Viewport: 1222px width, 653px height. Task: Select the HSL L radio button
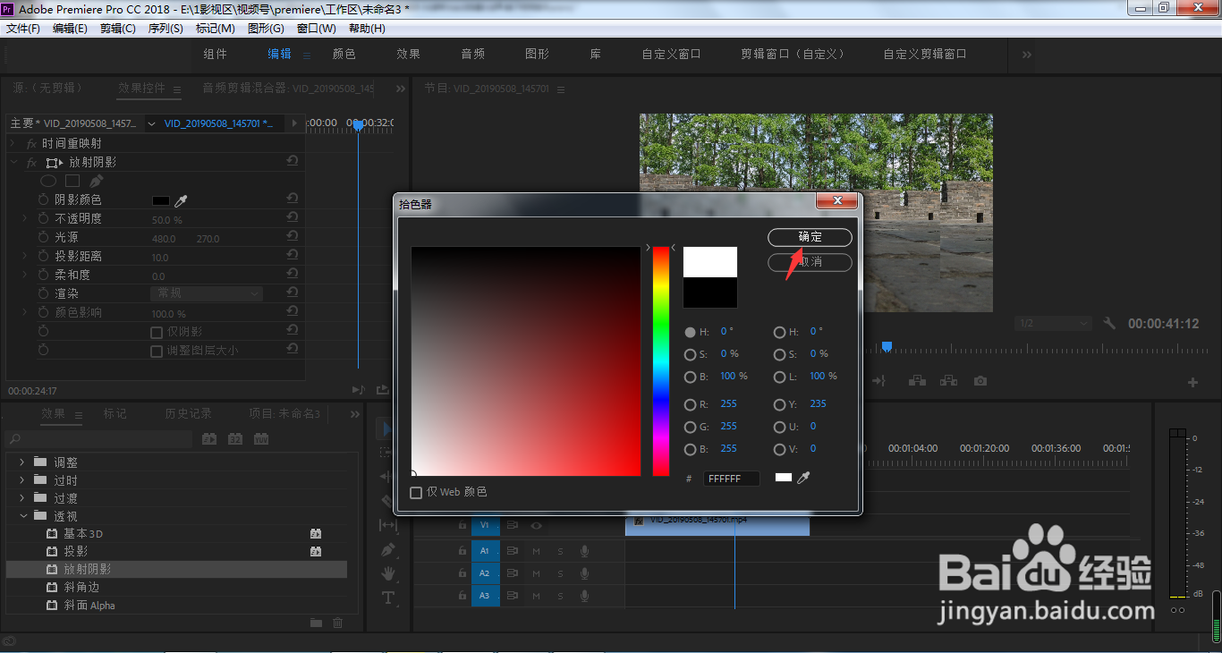(x=779, y=377)
